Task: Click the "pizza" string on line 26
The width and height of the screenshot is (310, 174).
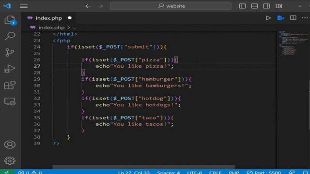Action: (x=151, y=60)
